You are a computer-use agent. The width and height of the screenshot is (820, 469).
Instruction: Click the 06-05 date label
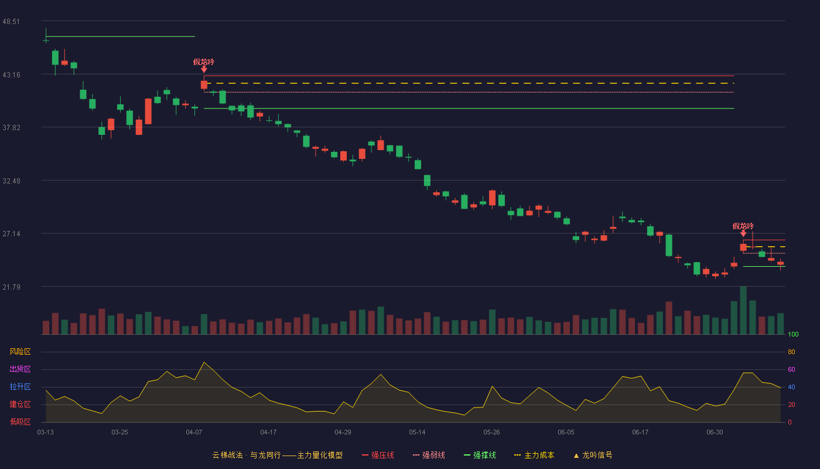coord(566,432)
